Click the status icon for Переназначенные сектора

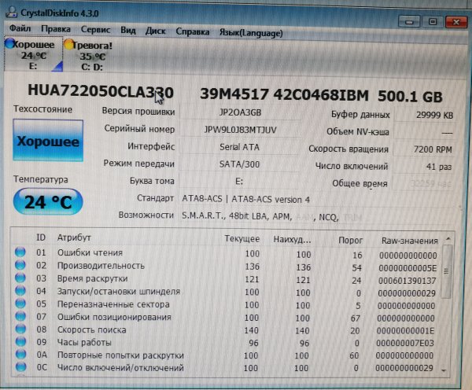pos(20,304)
